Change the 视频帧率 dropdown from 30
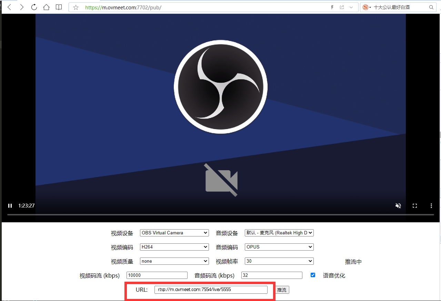The image size is (441, 301). (279, 261)
